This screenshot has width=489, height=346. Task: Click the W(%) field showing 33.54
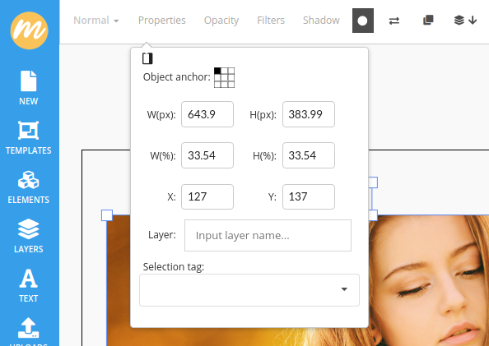tap(207, 155)
